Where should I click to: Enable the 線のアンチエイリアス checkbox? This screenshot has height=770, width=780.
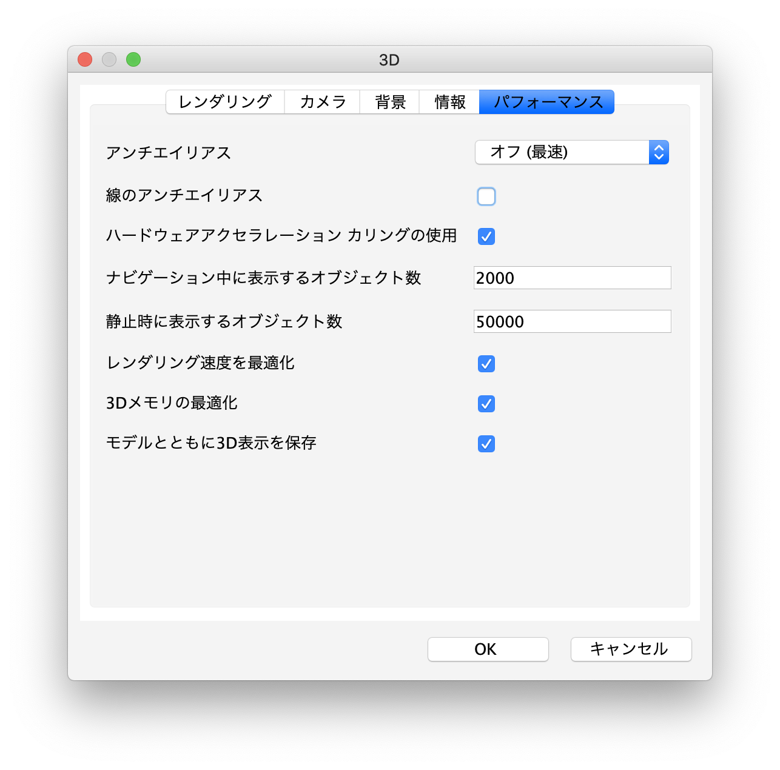point(486,196)
